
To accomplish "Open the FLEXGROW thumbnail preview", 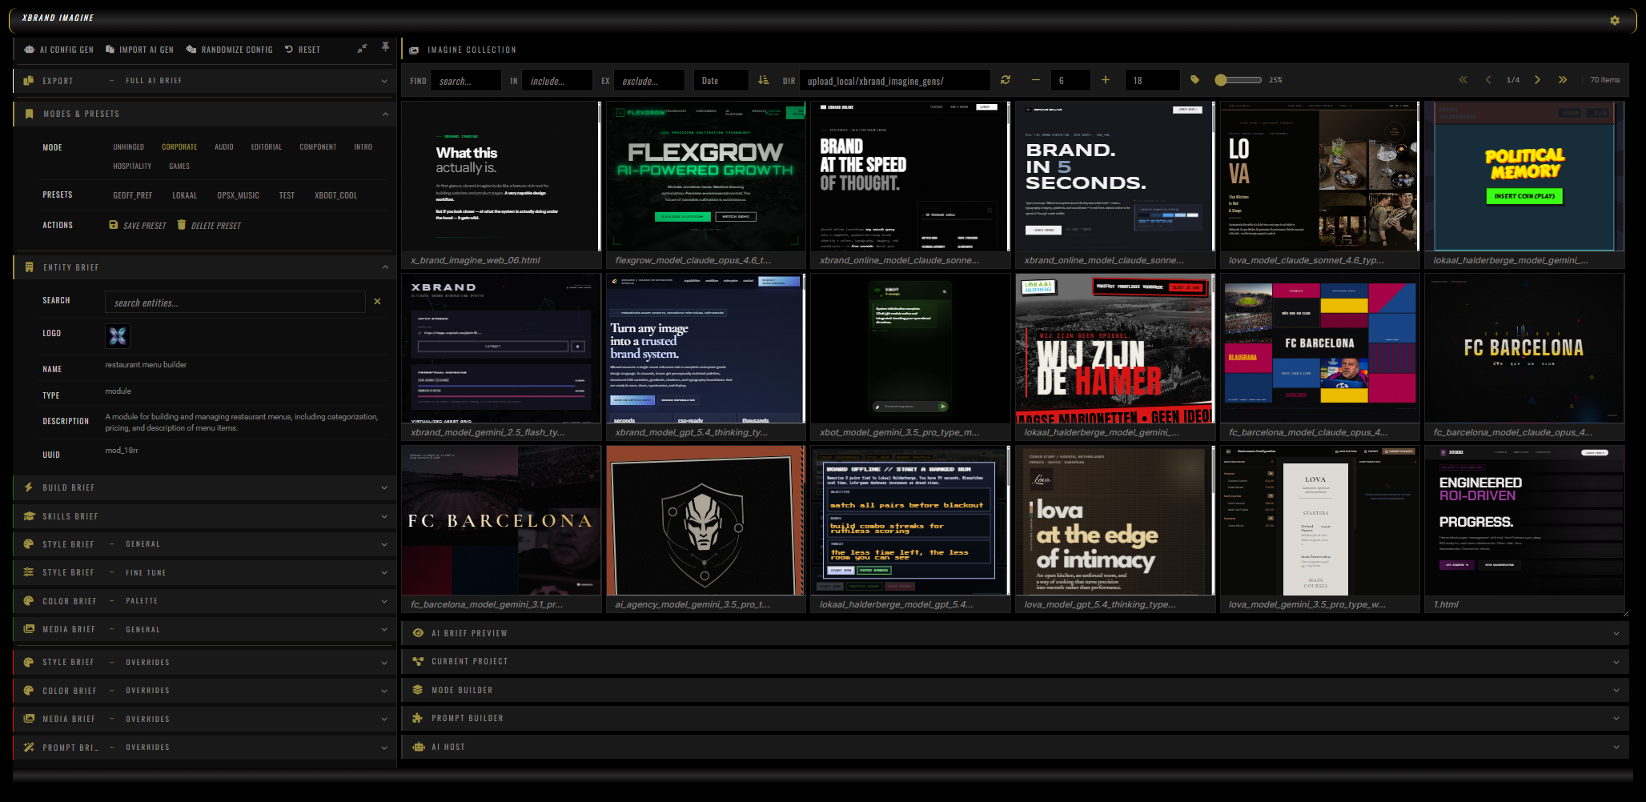I will coord(705,176).
